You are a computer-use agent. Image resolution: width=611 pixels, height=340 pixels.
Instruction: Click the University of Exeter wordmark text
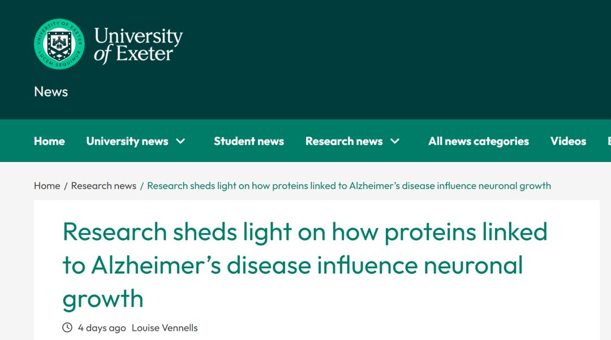click(x=138, y=45)
